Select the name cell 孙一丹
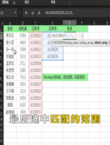Viewport: 110px width, 145px height. point(10,50)
